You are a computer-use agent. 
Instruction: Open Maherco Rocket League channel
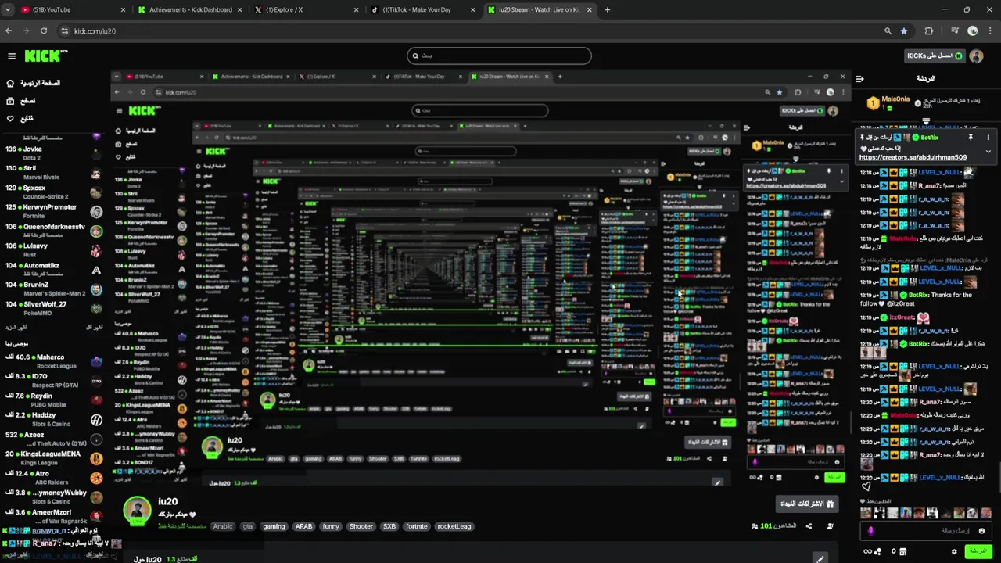[55, 361]
